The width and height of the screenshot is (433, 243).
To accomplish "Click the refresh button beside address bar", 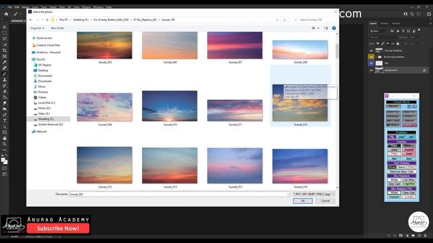I will (284, 20).
